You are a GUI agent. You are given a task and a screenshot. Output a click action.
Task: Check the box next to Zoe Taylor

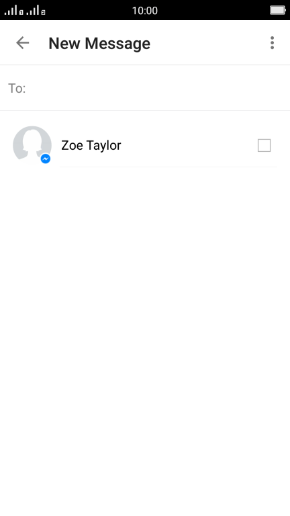coord(264,145)
